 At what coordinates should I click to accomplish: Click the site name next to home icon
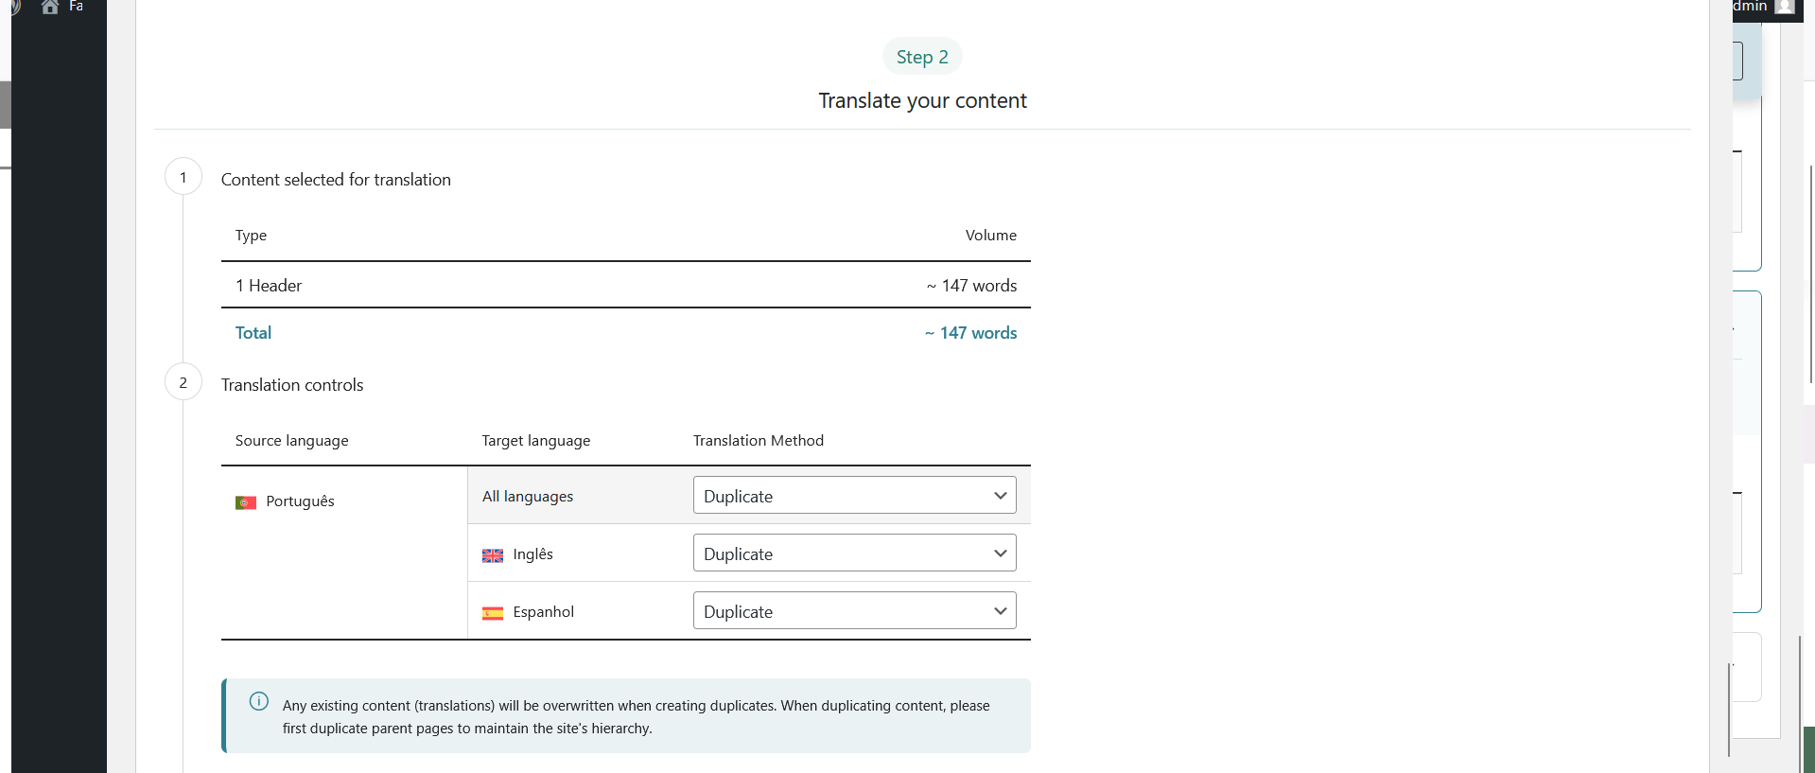[x=77, y=7]
